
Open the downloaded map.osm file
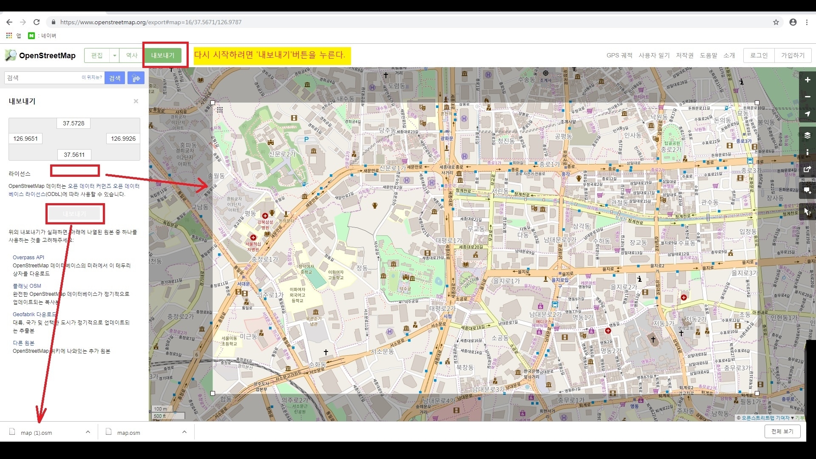point(128,433)
